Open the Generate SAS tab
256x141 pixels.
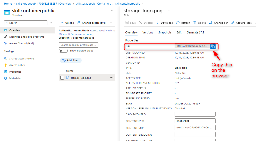click(195, 32)
